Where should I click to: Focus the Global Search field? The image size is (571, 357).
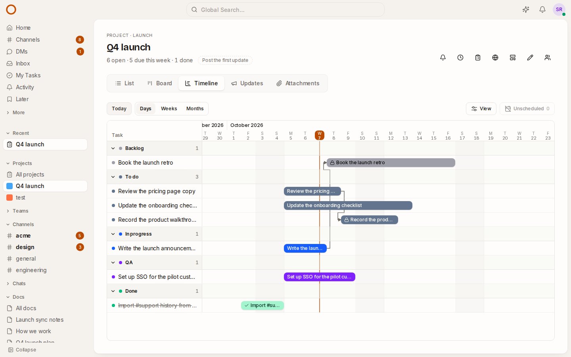point(285,10)
